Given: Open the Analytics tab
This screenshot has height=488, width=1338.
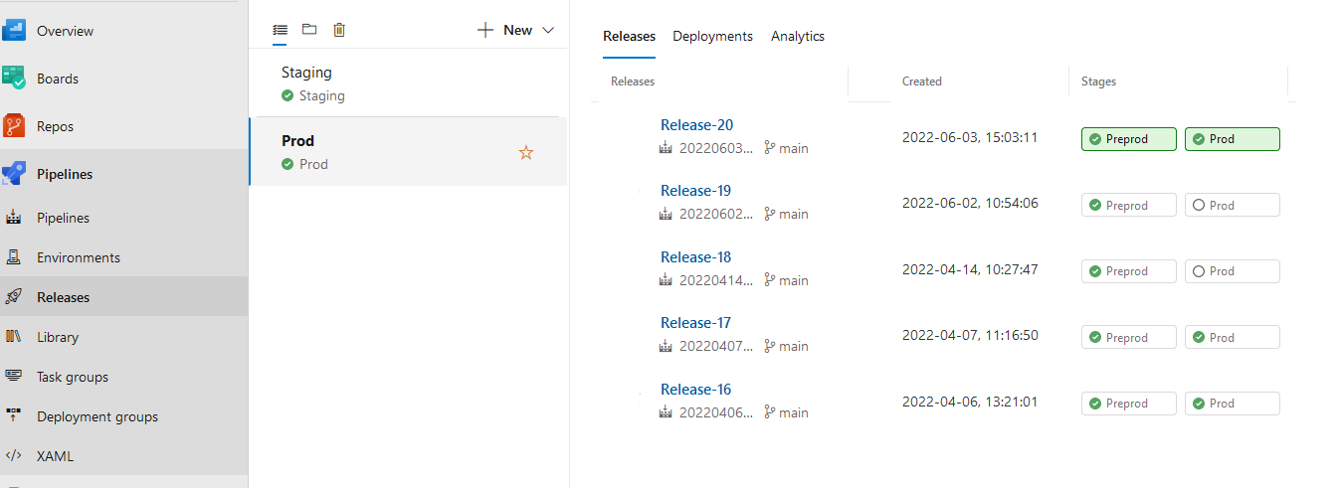Looking at the screenshot, I should click(797, 36).
